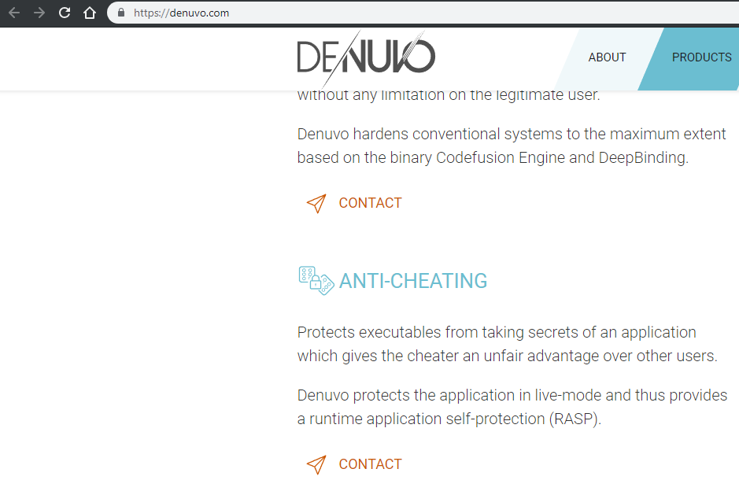Screen dimensions: 739x480
Task: Click the paper plane icon below RASP paragraph
Action: (316, 465)
